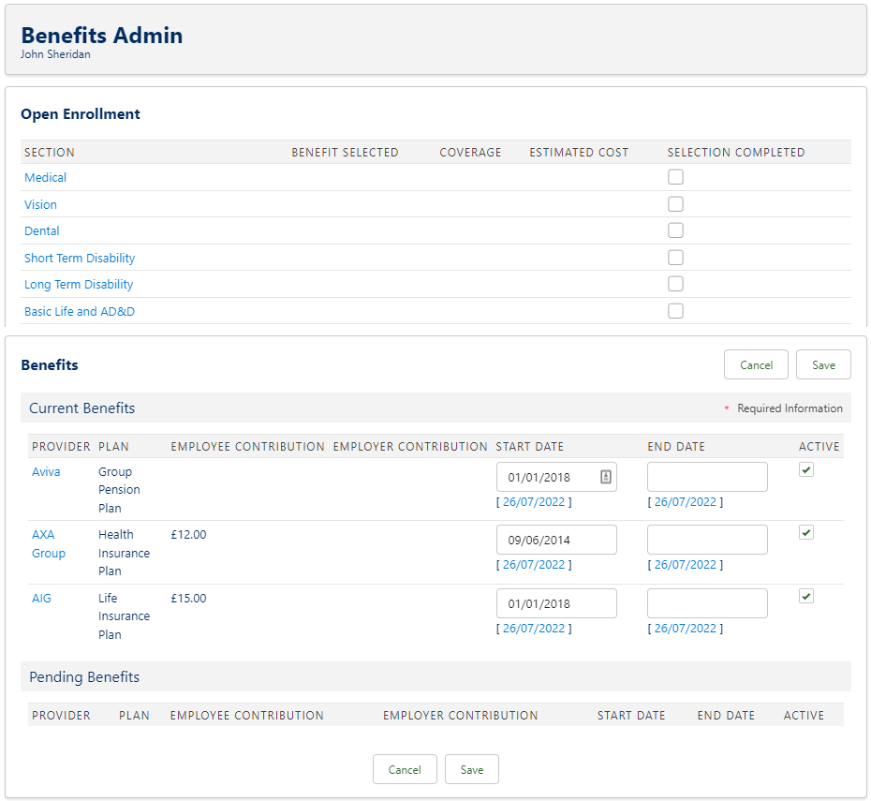
Task: Select Basic Life and AD&D link
Action: pos(80,311)
